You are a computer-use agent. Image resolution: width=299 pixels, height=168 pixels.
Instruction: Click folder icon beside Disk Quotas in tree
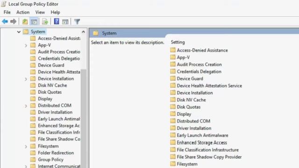tap(33, 92)
